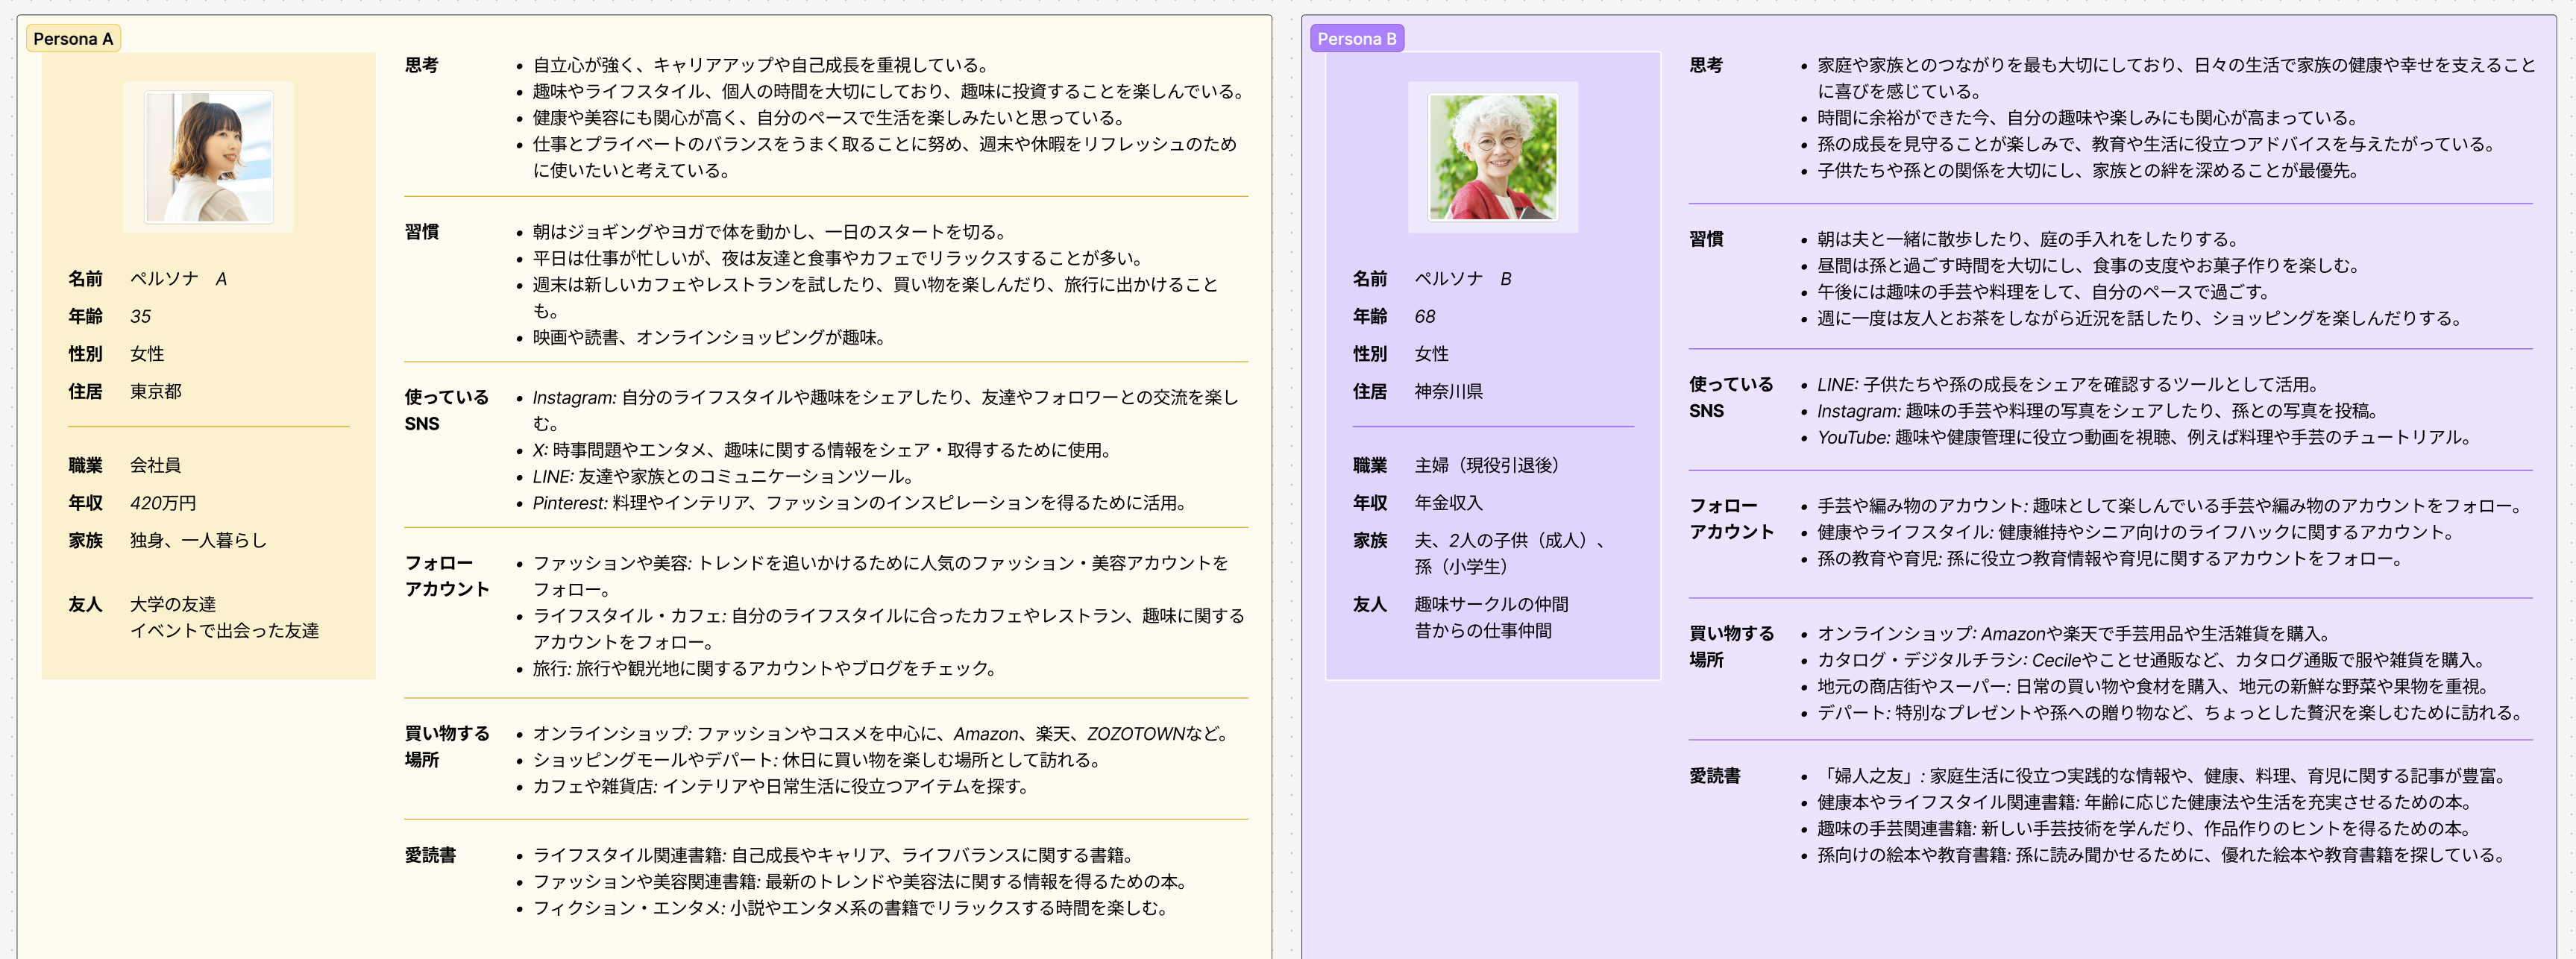Screen dimensions: 2576x959
Task: Click Persona B's 習慣 heading
Action: pos(1706,239)
